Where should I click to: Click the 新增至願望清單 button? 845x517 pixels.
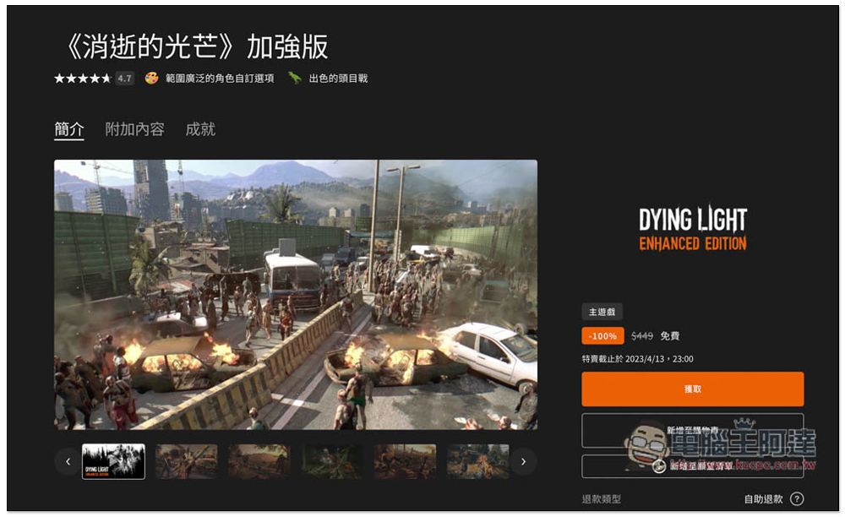[693, 466]
